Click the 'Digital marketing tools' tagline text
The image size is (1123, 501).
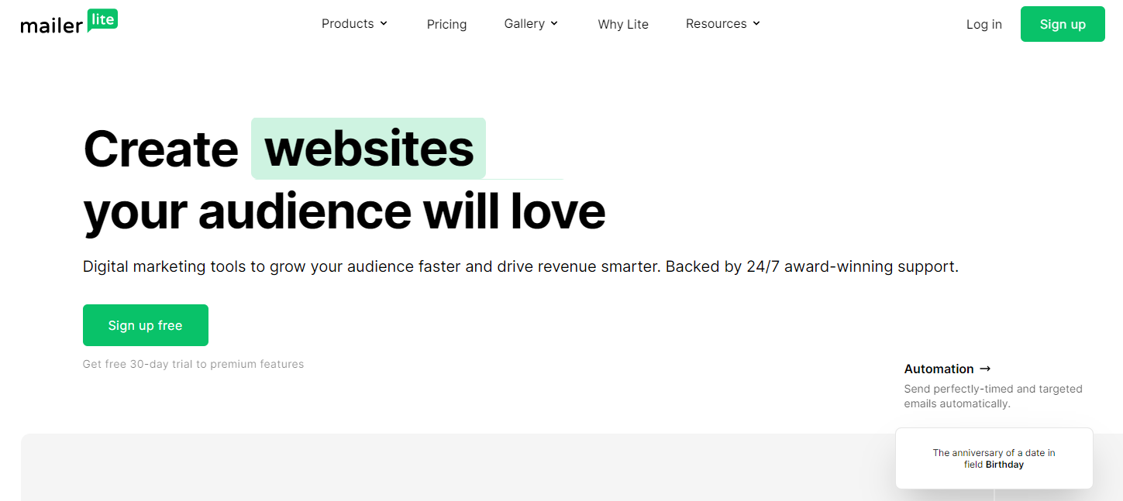pos(521,267)
